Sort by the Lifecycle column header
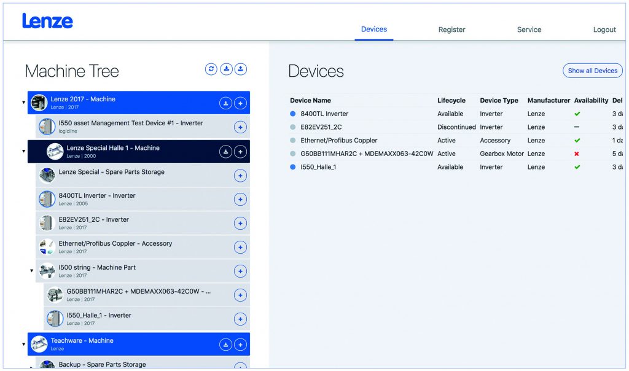The width and height of the screenshot is (629, 371). click(x=451, y=100)
